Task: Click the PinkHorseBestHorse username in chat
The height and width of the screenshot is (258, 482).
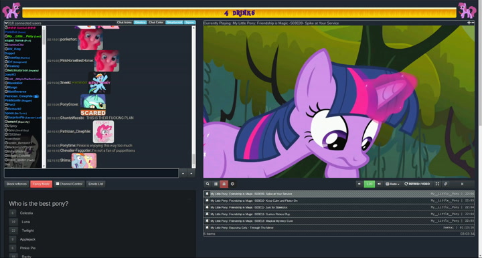Action: [x=76, y=61]
